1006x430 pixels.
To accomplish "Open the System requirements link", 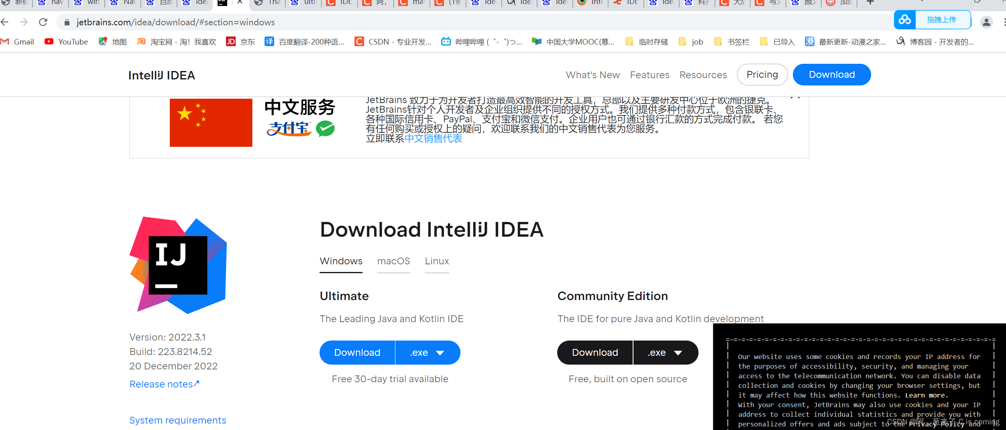I will [x=178, y=420].
